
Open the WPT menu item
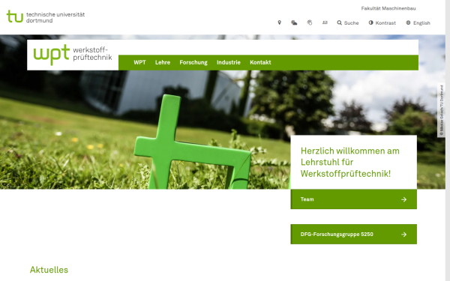coord(139,62)
